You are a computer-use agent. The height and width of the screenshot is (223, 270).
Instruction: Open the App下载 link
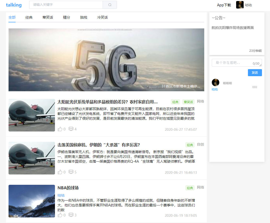click(x=224, y=5)
